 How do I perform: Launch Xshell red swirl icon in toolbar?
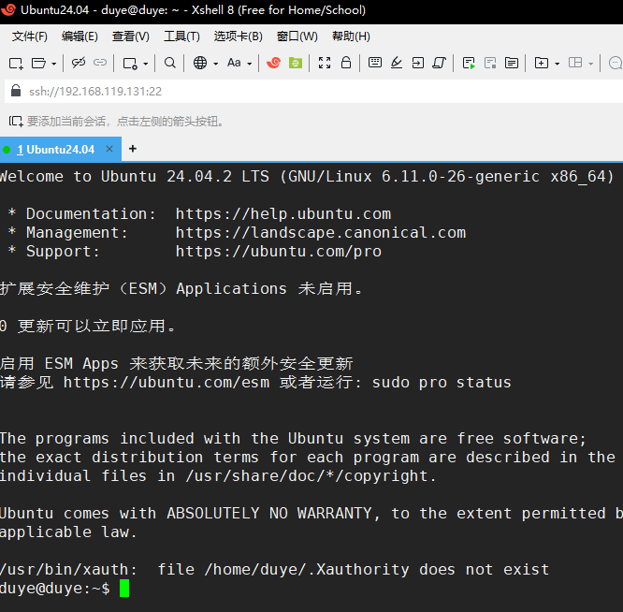[273, 63]
